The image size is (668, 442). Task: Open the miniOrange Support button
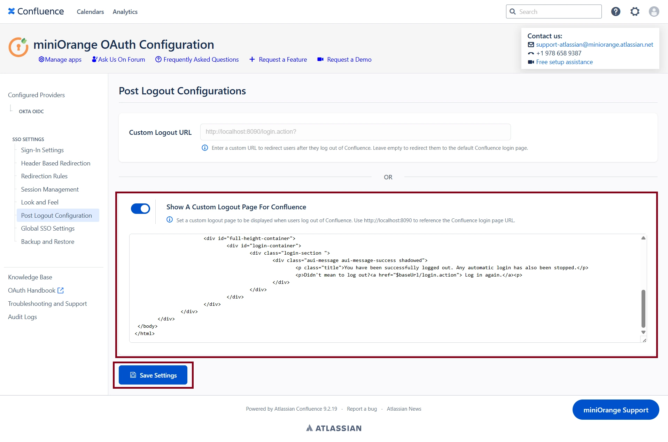616,410
